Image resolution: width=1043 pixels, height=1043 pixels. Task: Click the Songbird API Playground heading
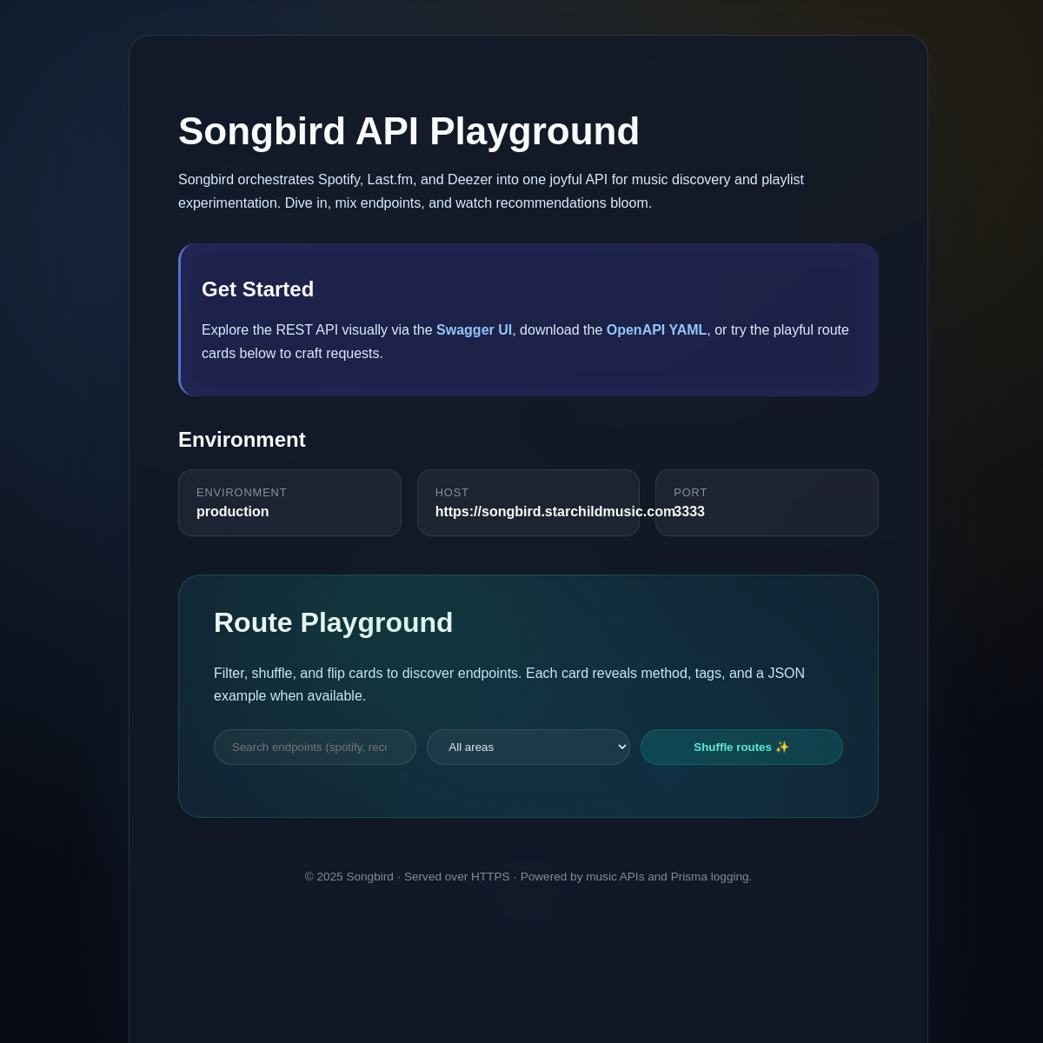(x=409, y=131)
